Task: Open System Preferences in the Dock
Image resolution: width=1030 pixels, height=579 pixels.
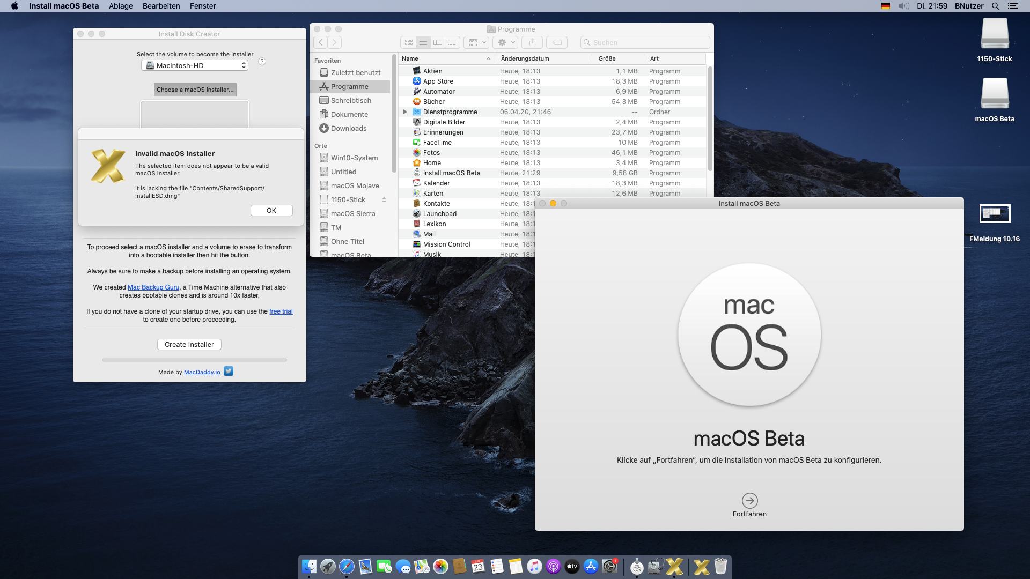Action: (x=610, y=566)
